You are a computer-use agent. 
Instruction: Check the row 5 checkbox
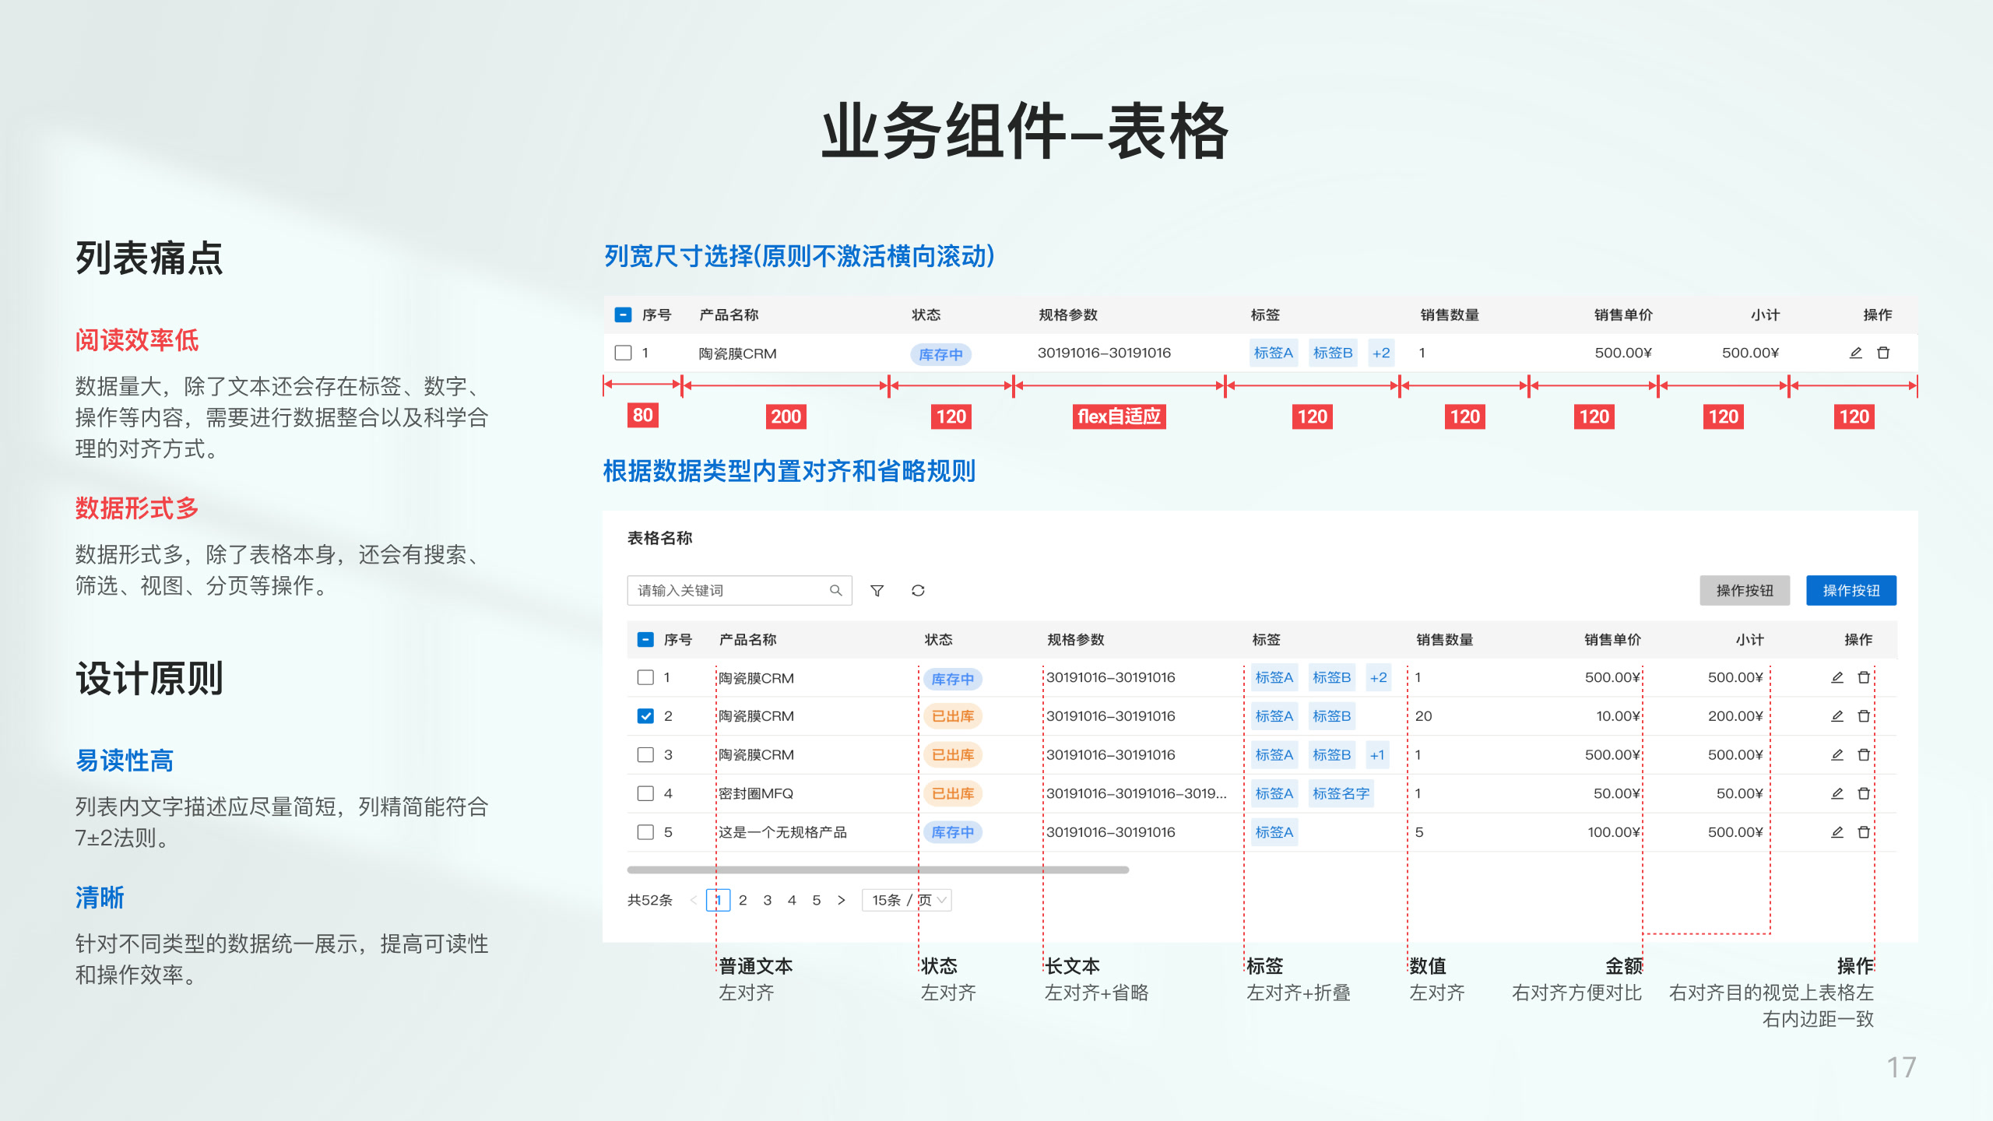645,832
